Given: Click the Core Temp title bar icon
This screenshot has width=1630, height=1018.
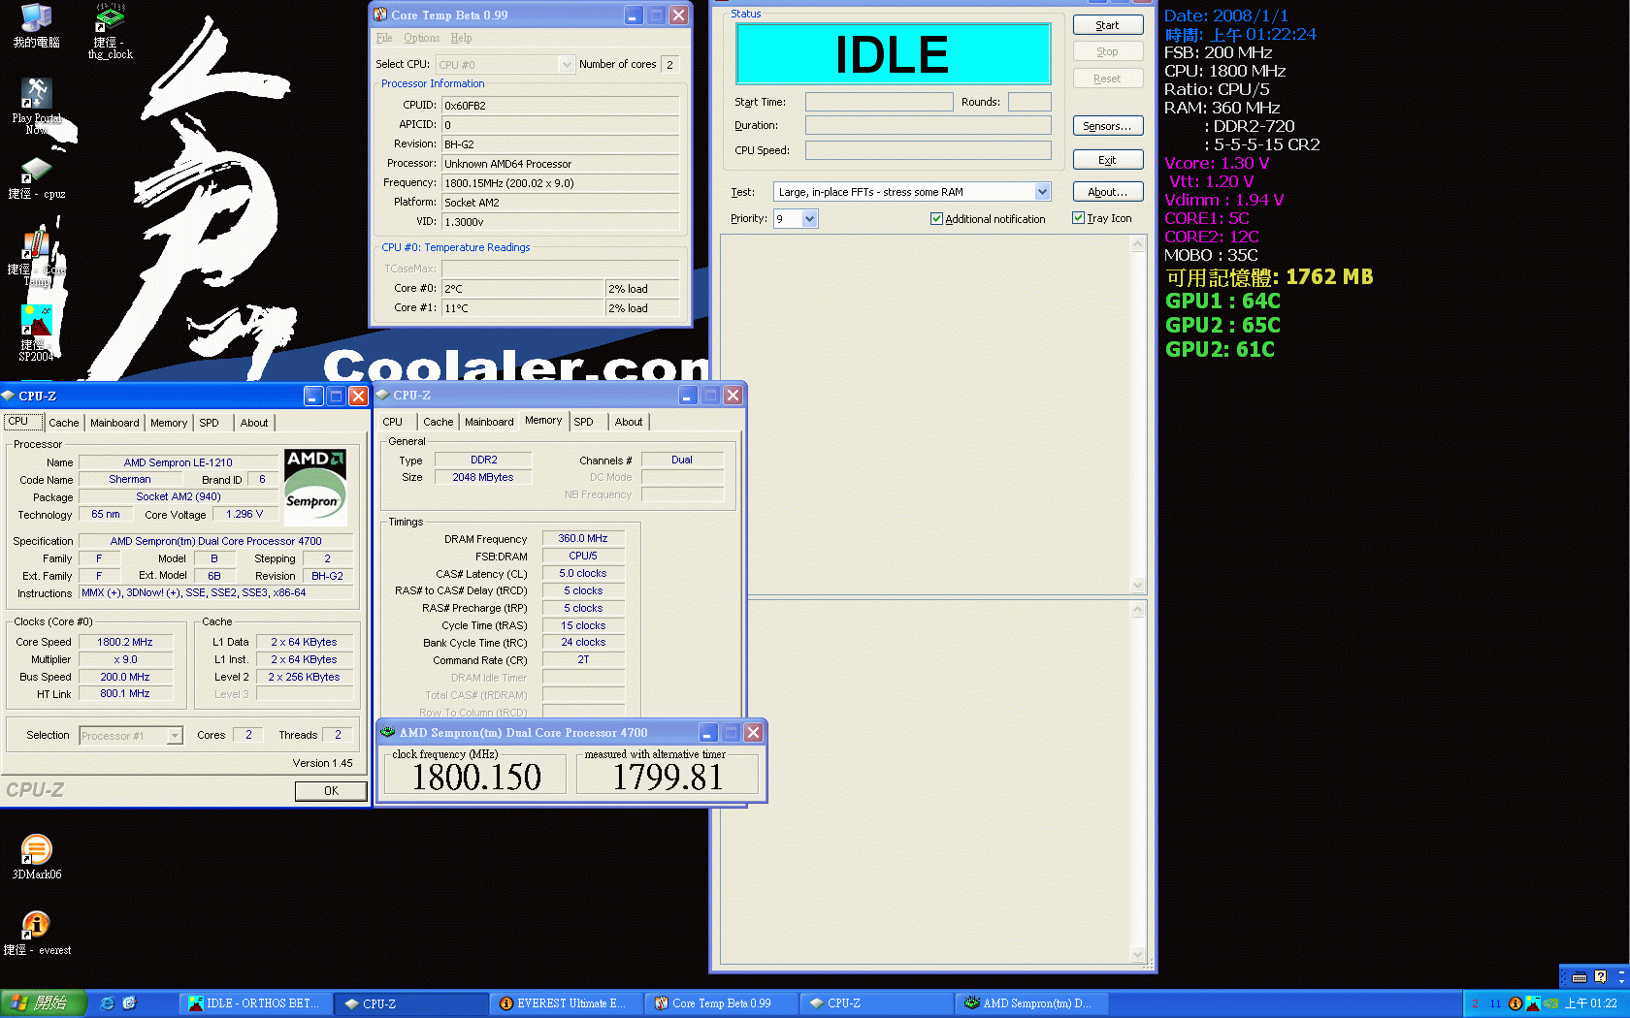Looking at the screenshot, I should (380, 15).
